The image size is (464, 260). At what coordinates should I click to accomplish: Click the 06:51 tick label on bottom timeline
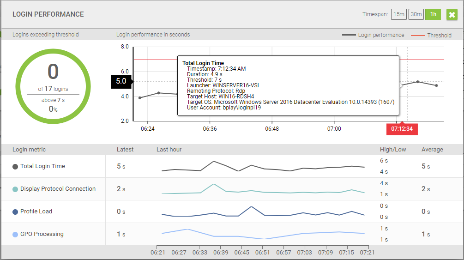pyautogui.click(x=263, y=253)
